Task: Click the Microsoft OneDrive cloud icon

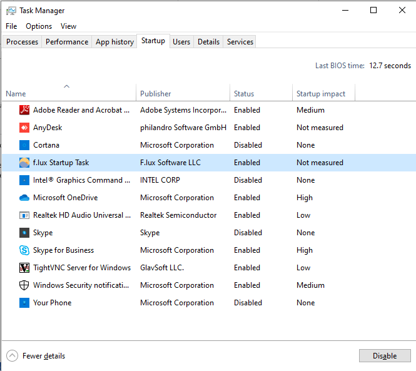Action: (x=24, y=198)
